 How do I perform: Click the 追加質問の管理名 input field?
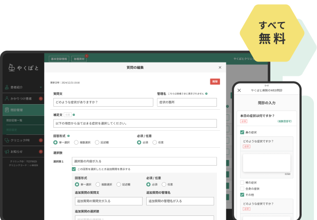pos(180,201)
